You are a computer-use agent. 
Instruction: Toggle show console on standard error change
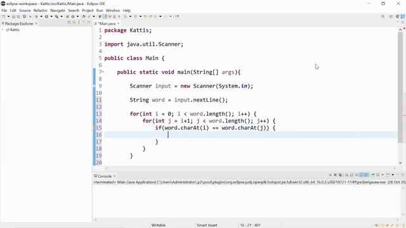coord(367,175)
